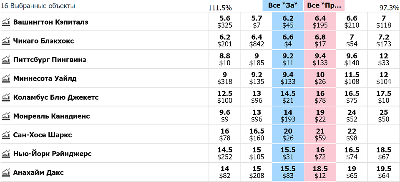Open chart icon for Питтсбург Пингвинз
The width and height of the screenshot is (400, 182).
click(5, 60)
